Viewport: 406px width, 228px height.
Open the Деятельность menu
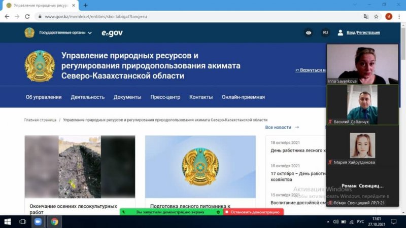87,97
